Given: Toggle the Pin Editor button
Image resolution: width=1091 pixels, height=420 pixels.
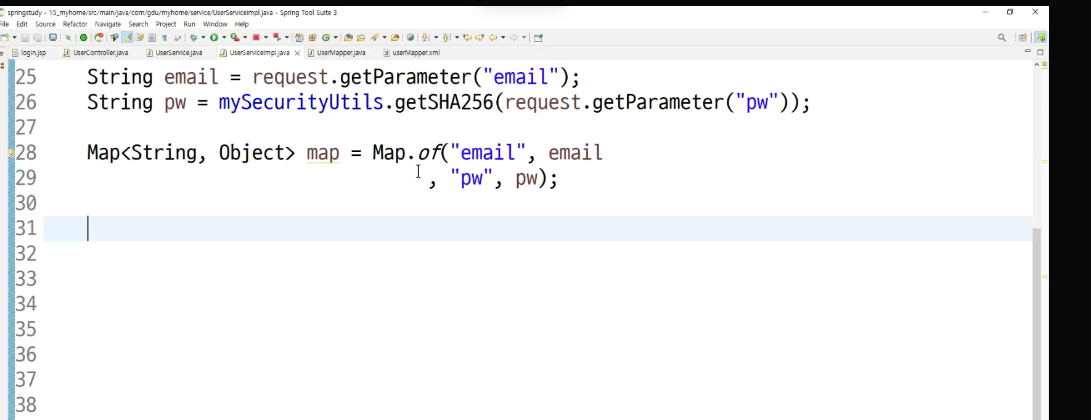Looking at the screenshot, I should pos(538,38).
